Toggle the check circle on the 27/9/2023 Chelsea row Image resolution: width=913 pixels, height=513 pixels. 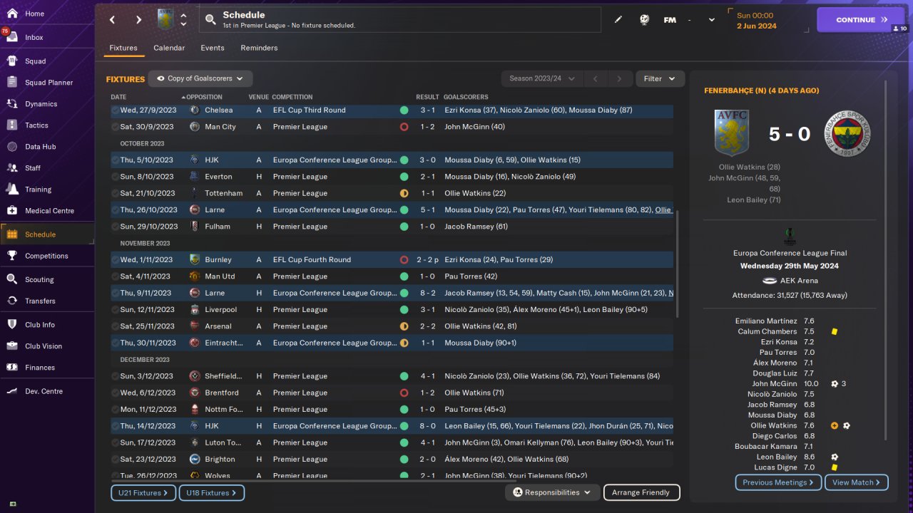(x=116, y=110)
